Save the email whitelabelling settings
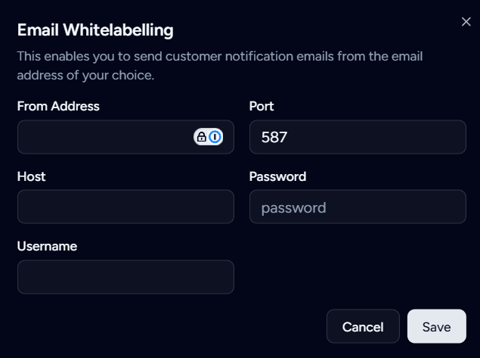This screenshot has height=358, width=480. 436,327
